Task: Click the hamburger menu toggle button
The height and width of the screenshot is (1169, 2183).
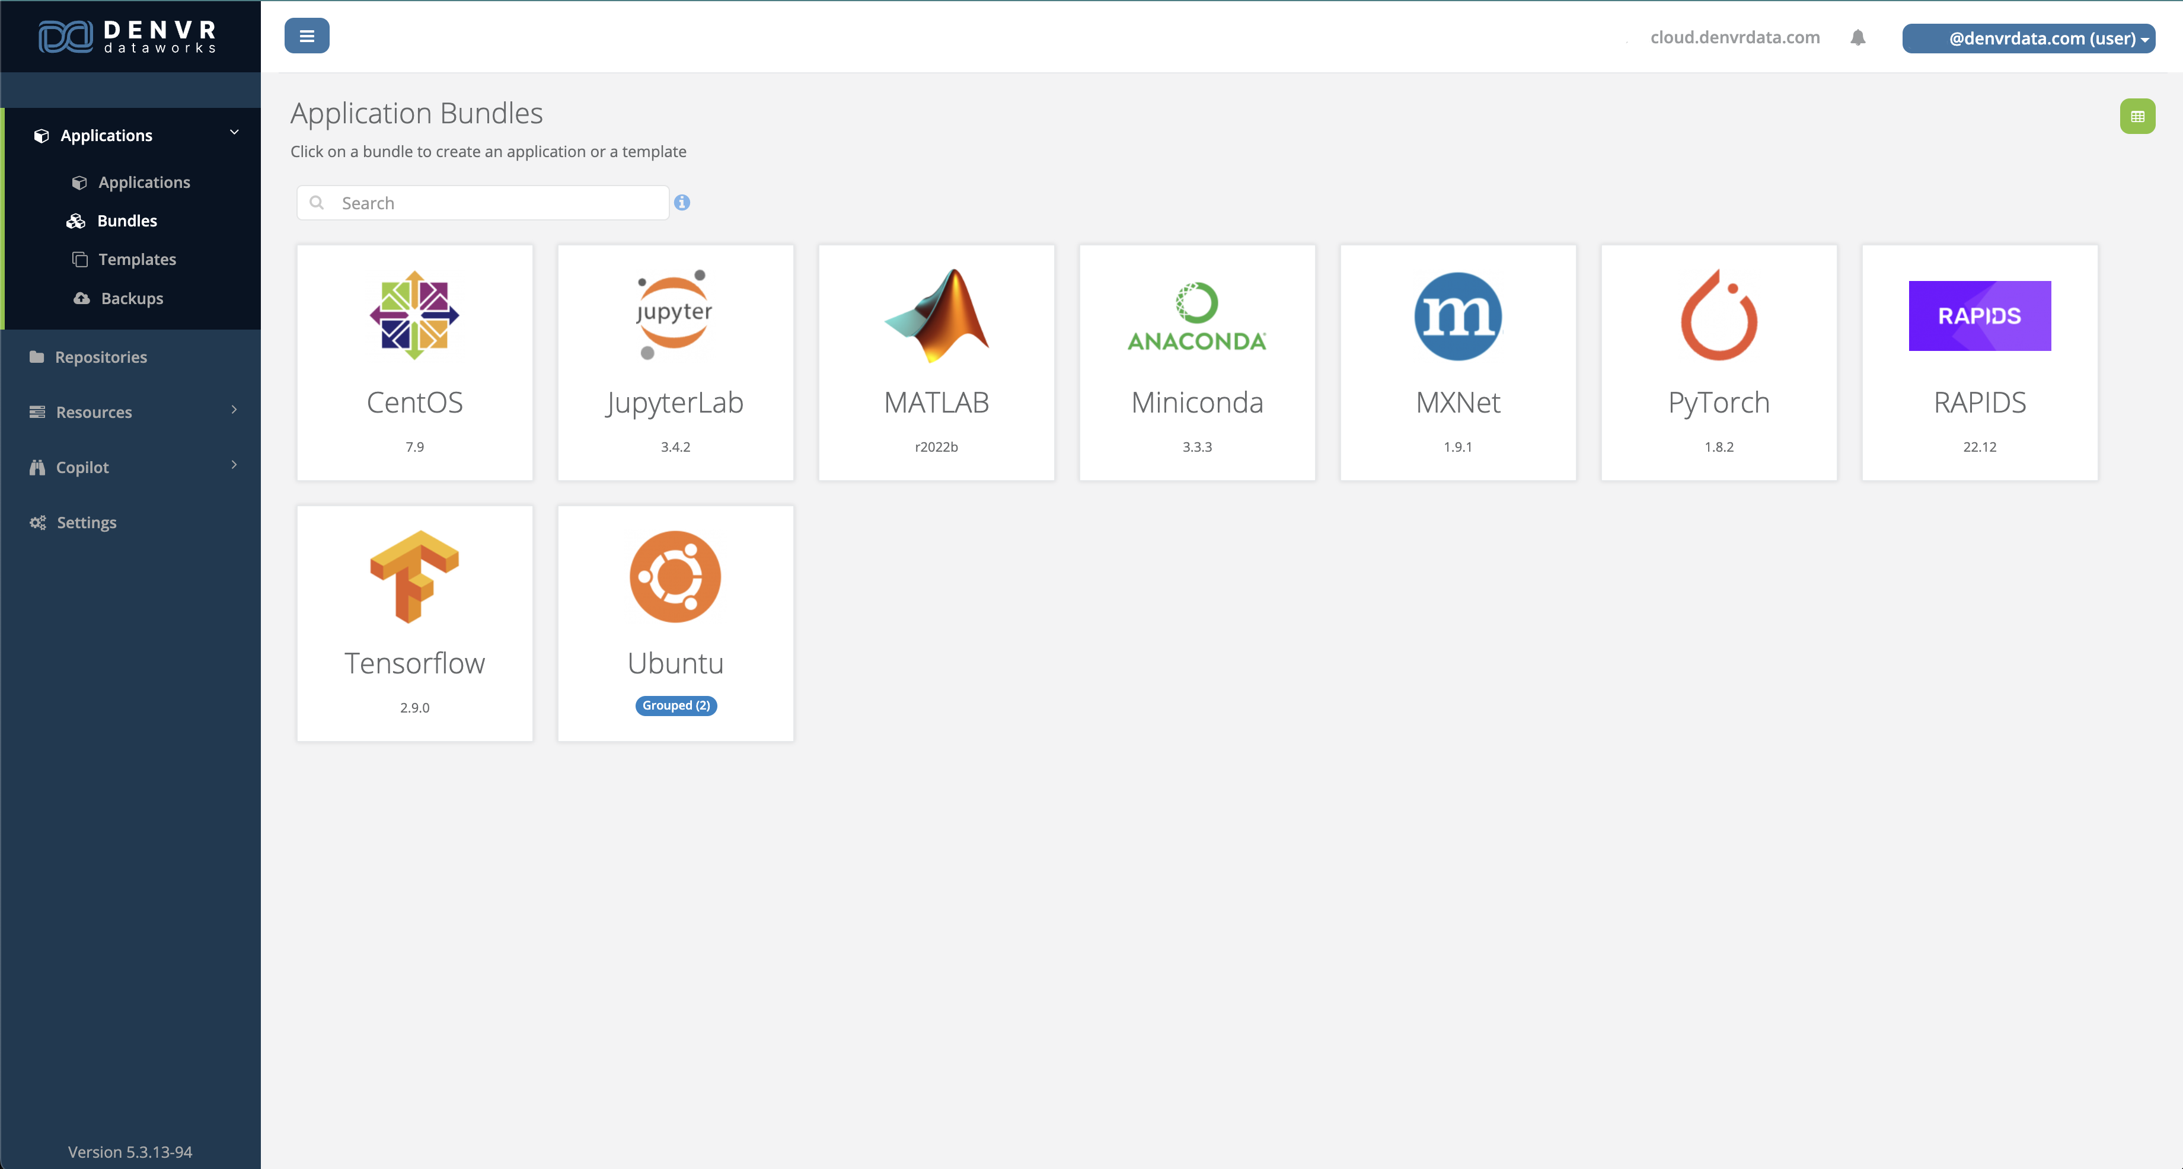Action: 307,36
